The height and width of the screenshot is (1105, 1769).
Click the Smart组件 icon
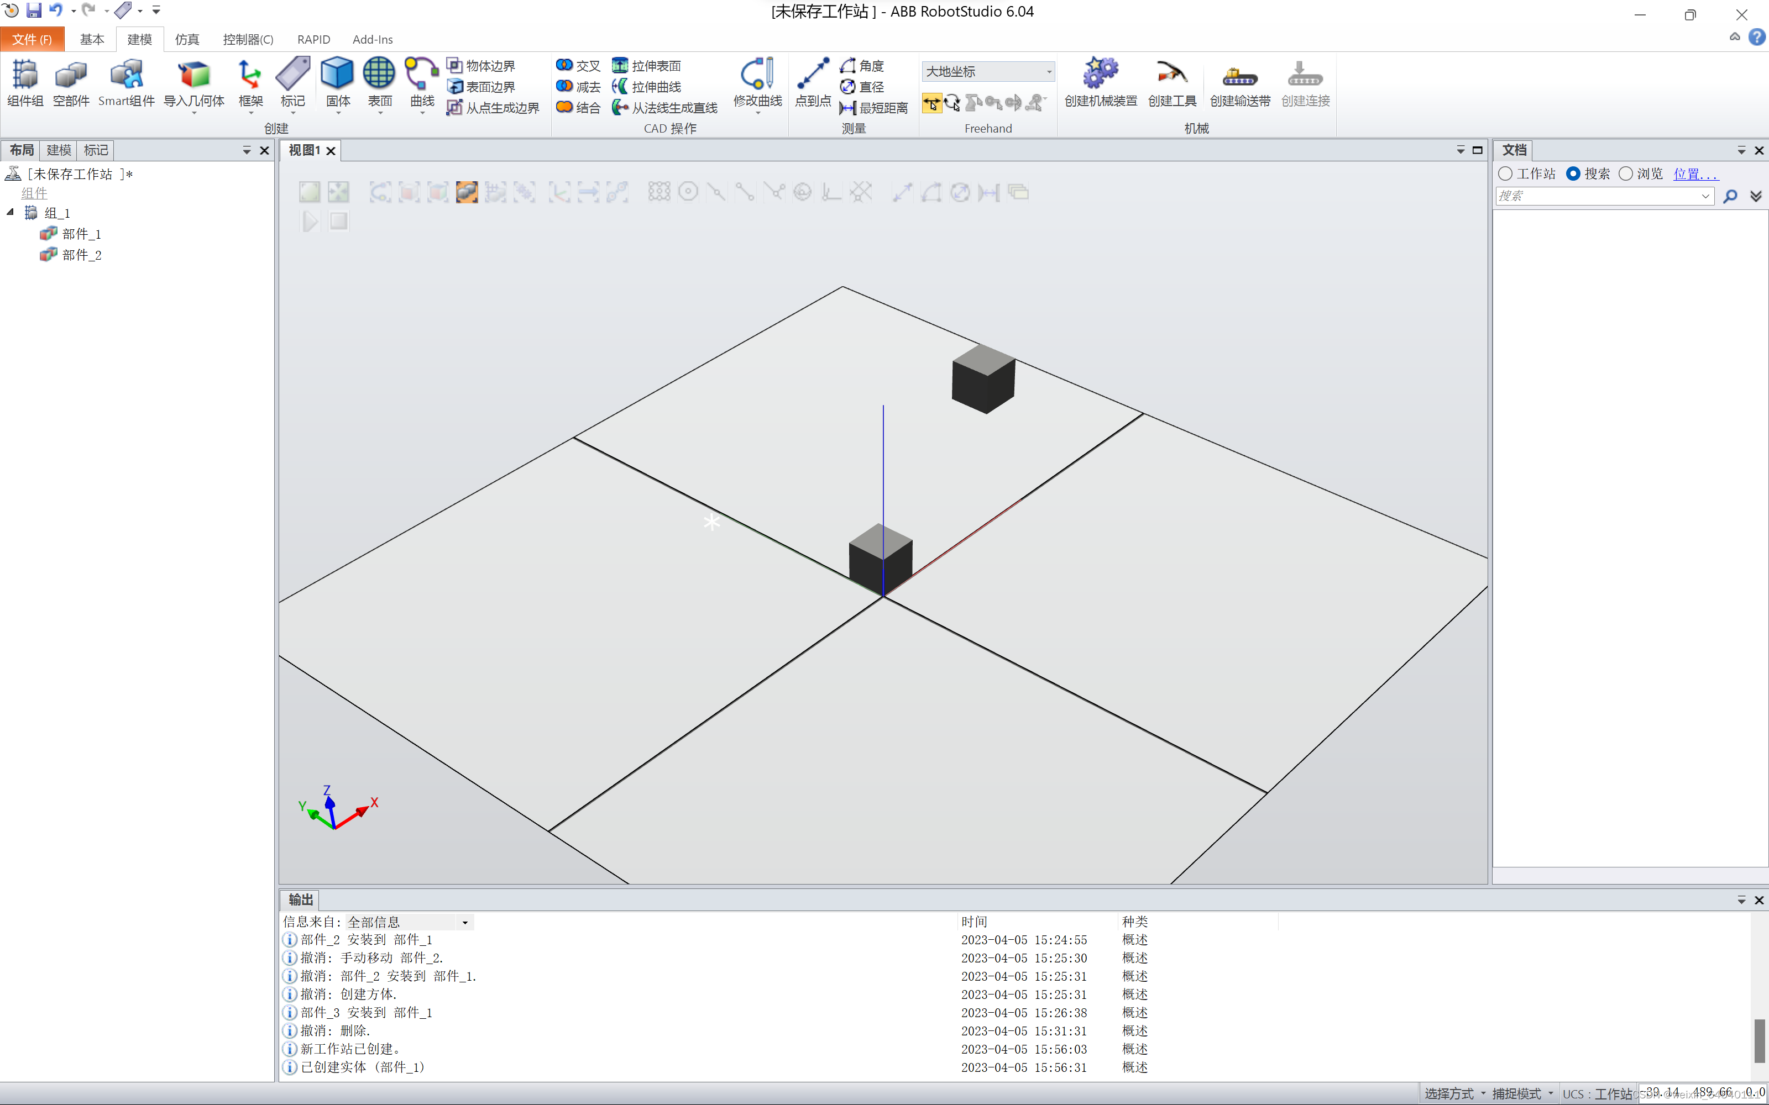click(125, 75)
